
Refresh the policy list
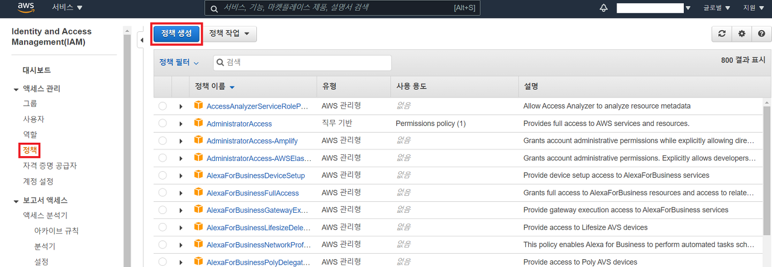pos(721,34)
